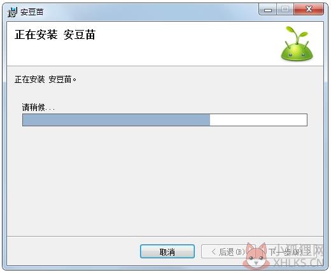Click the status line 正在安装 安豆苗。
Image resolution: width=331 pixels, height=273 pixels.
(x=45, y=80)
